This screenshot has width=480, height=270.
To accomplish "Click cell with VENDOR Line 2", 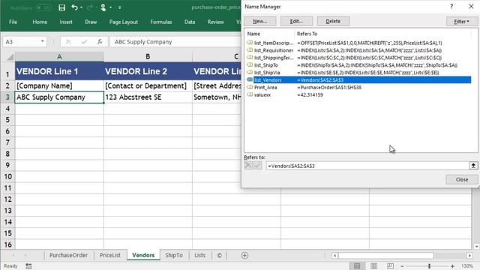I will pos(148,71).
